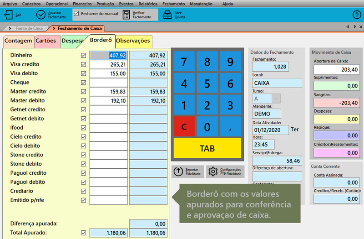
Task: Switch to the Observações tab
Action: tap(133, 41)
